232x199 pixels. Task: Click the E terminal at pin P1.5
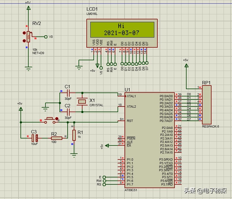pos(105,177)
